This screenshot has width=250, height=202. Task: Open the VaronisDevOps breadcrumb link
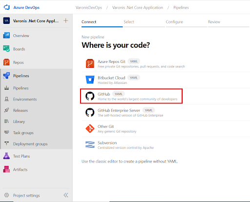(89, 8)
